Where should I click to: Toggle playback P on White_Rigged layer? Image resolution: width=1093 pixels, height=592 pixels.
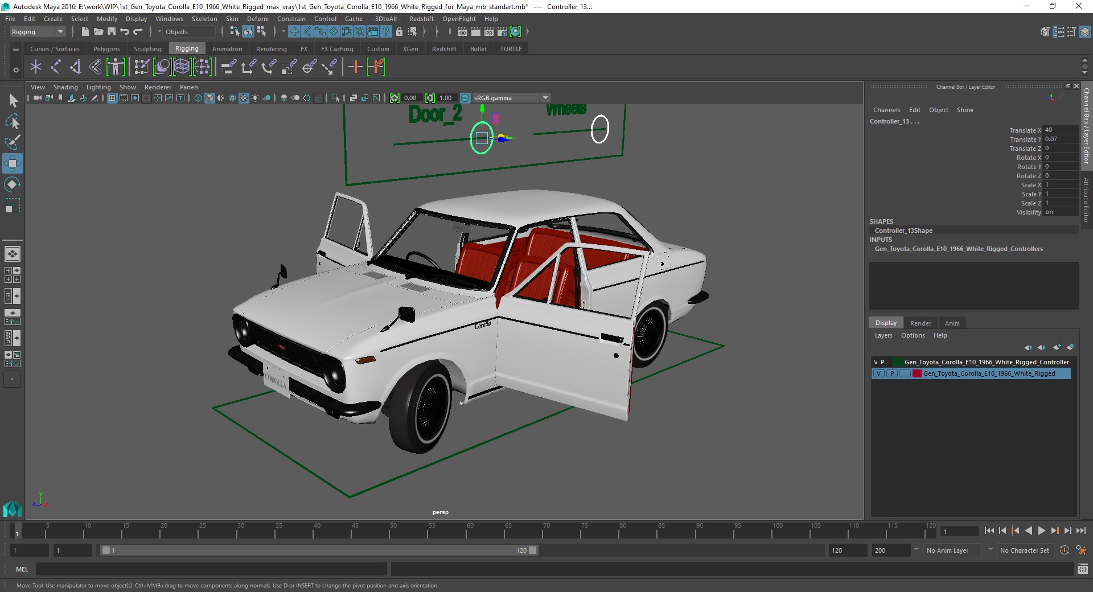click(891, 373)
